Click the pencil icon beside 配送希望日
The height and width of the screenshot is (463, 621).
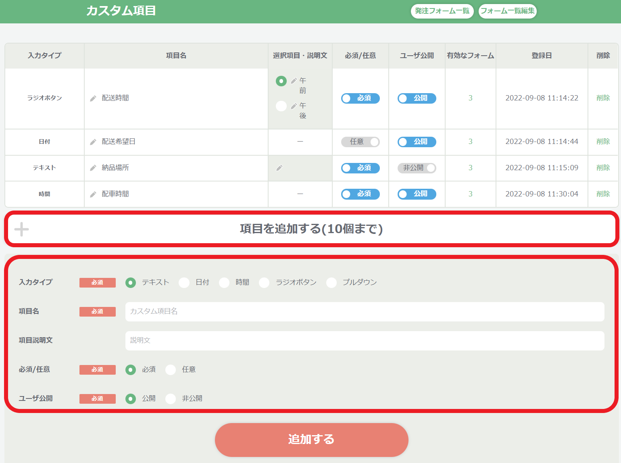(x=93, y=142)
